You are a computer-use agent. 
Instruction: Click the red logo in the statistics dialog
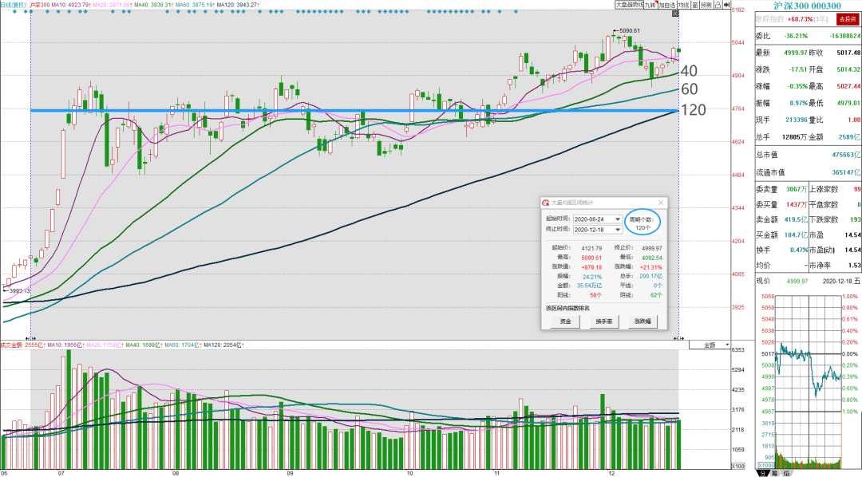pos(545,203)
